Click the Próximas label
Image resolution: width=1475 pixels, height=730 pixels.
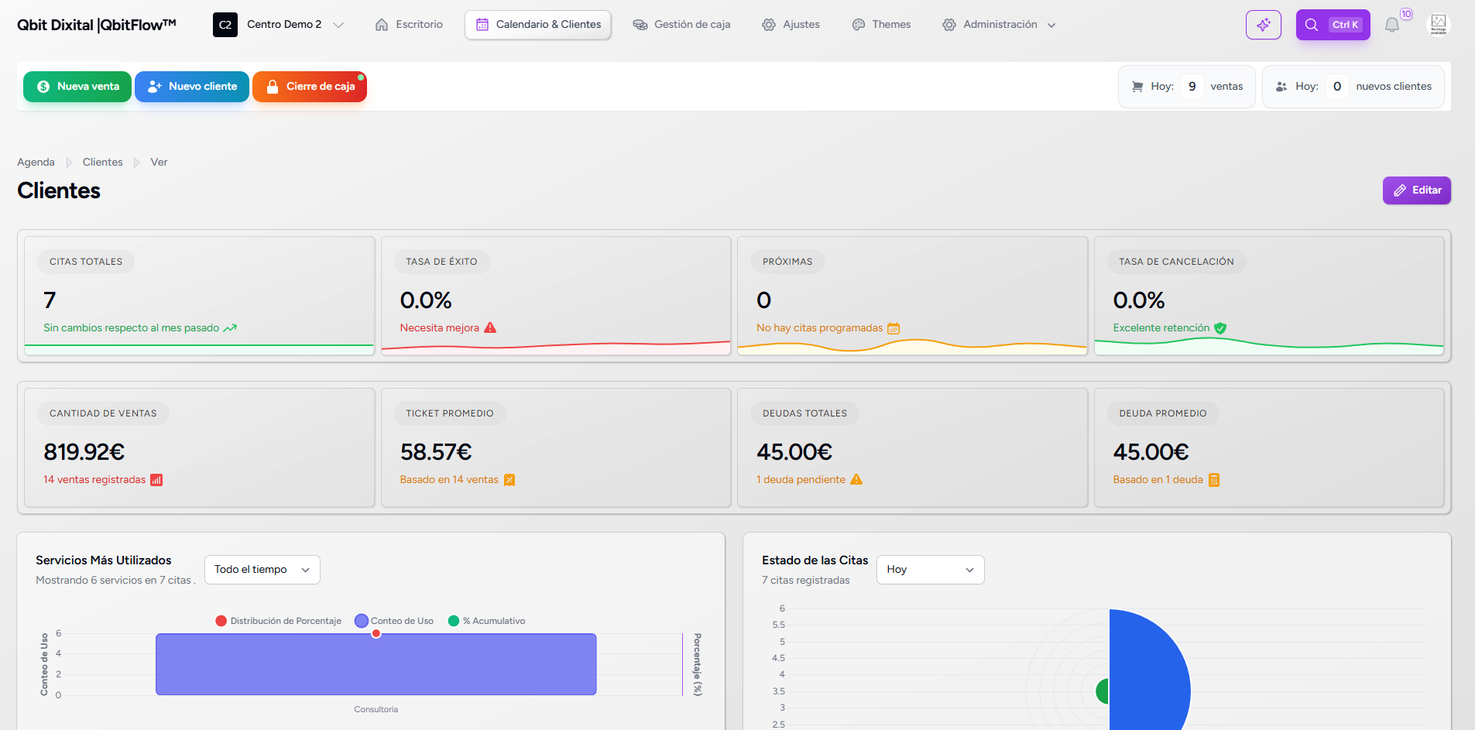[x=787, y=262]
